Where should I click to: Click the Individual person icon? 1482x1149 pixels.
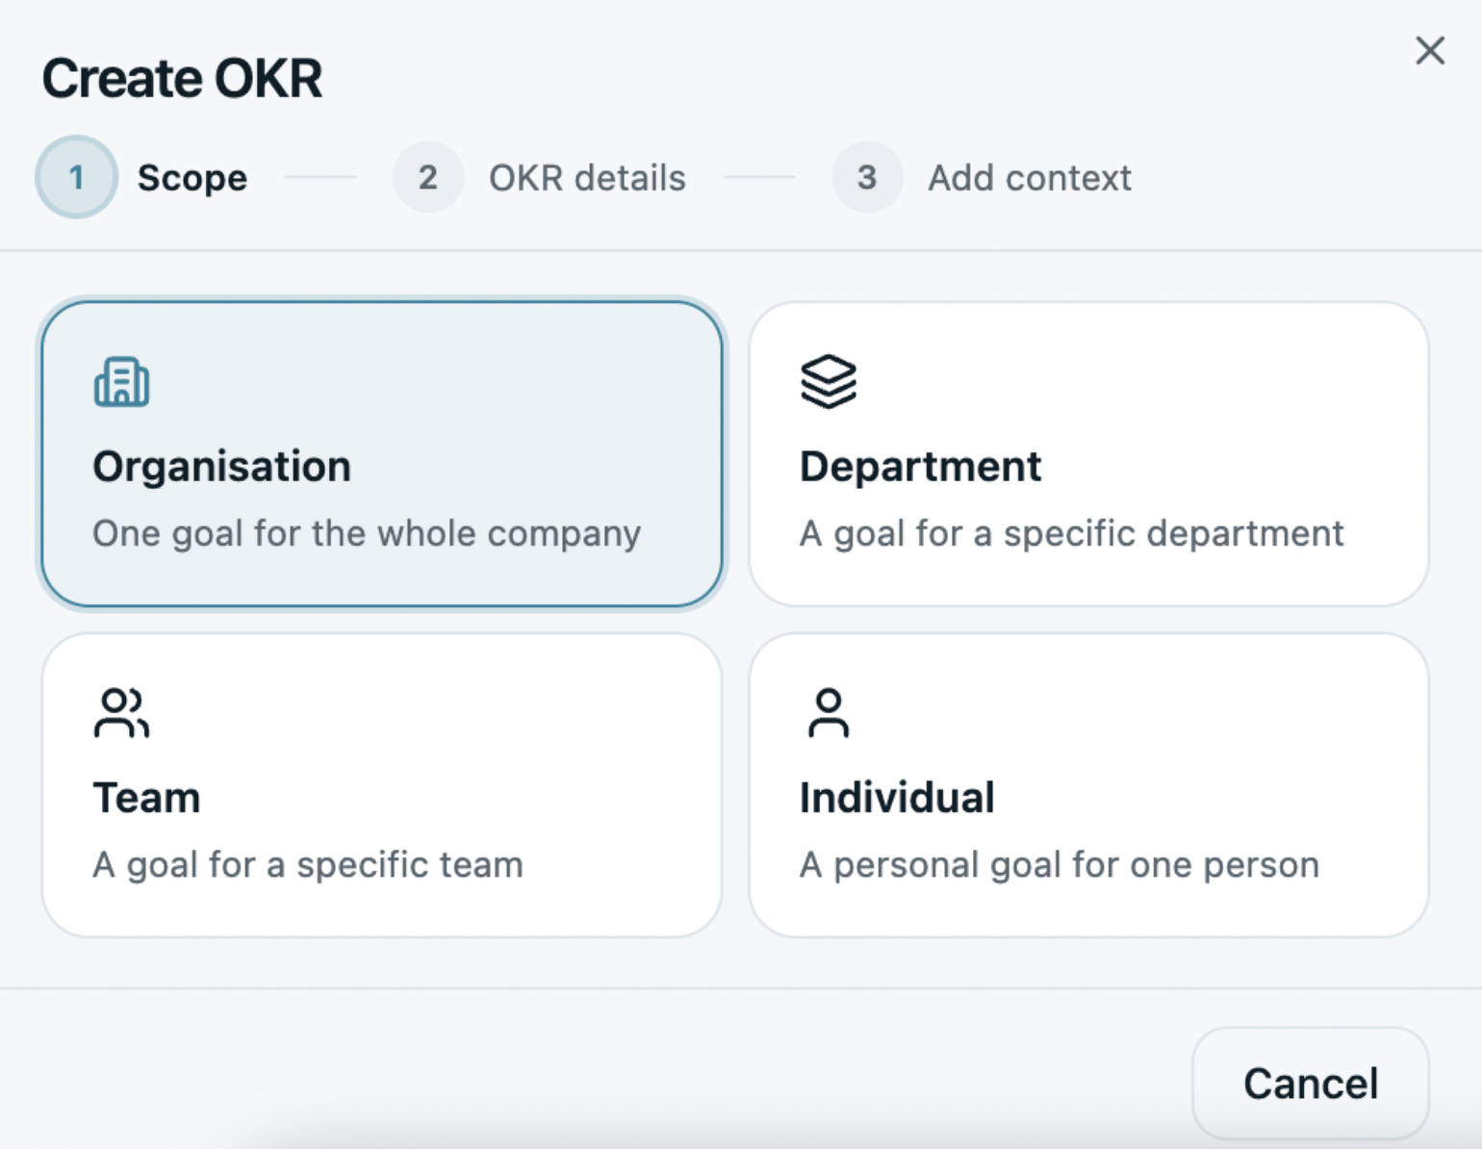(x=828, y=713)
